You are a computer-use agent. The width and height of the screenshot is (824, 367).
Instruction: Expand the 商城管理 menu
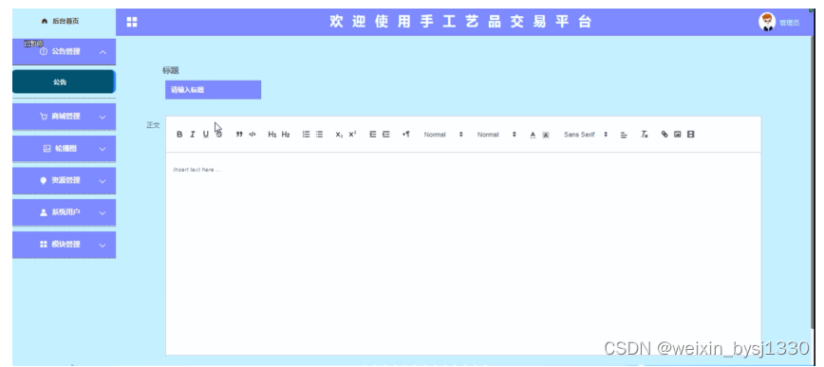(65, 117)
